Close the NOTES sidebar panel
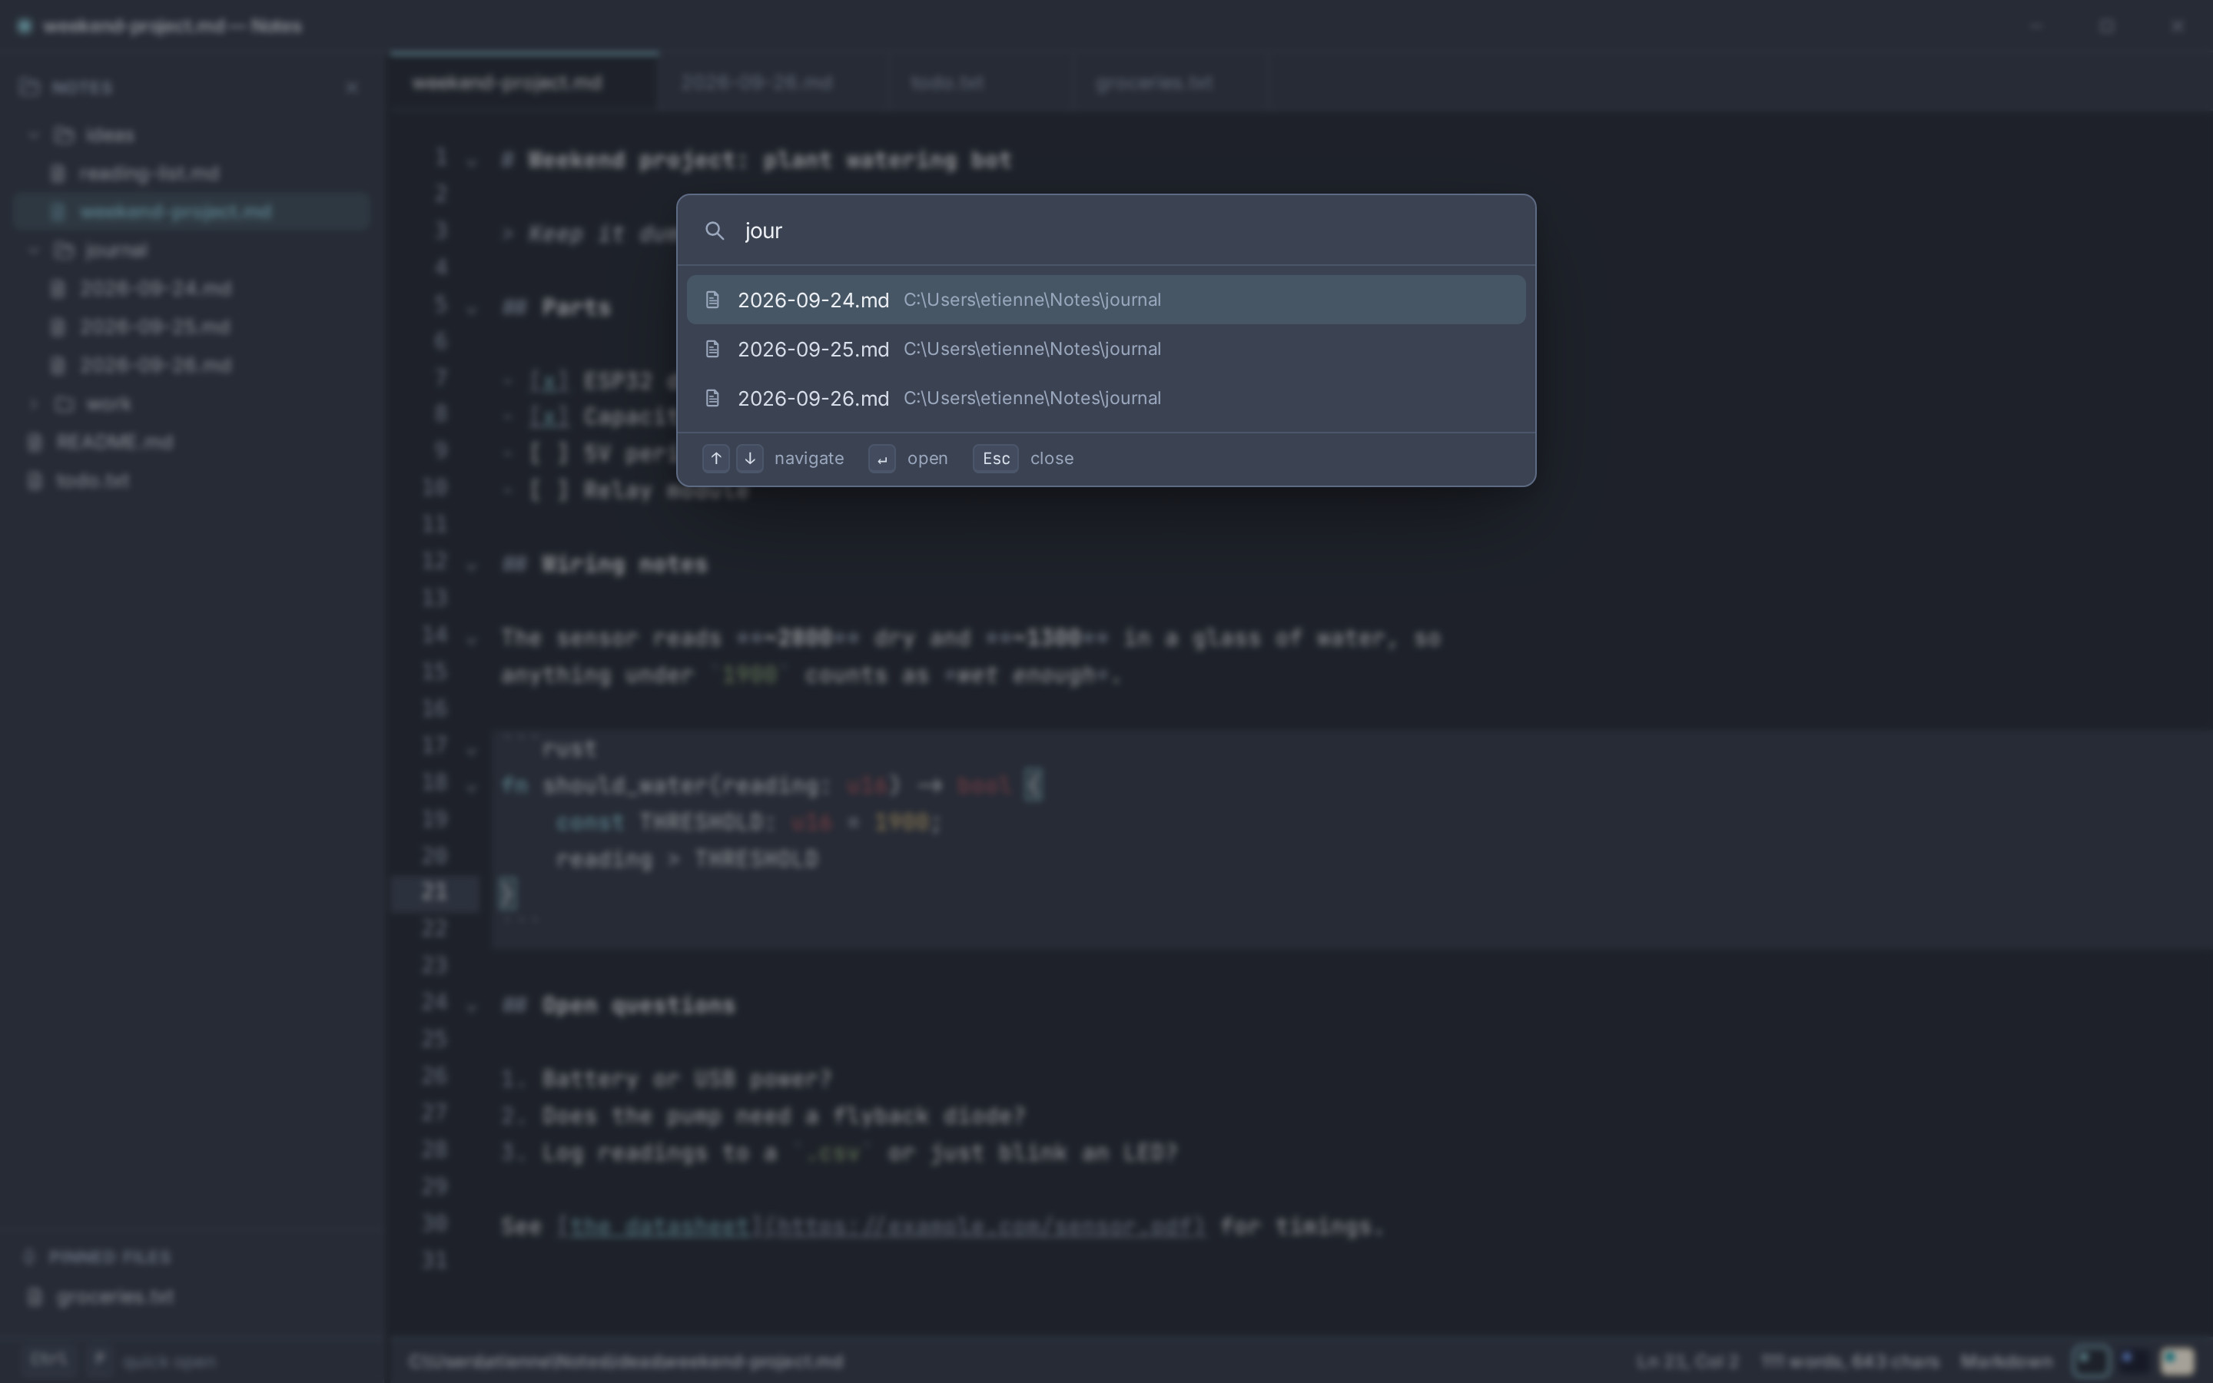 click(351, 88)
